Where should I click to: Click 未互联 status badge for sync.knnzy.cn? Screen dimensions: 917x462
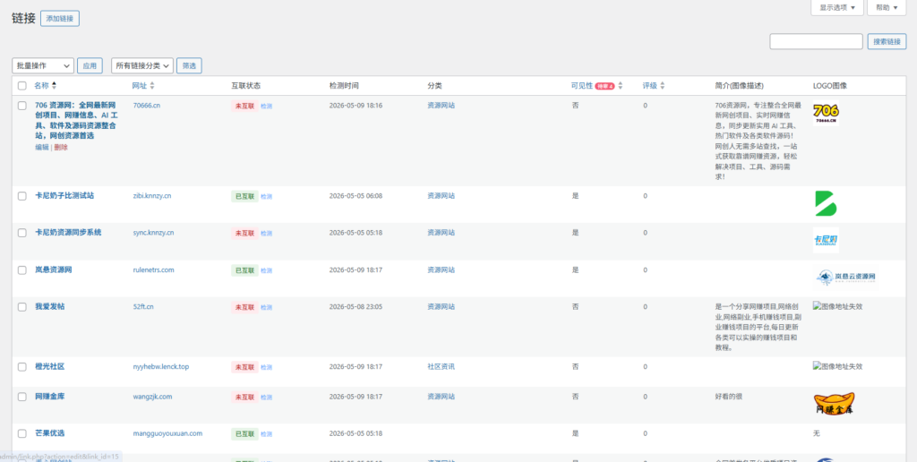pyautogui.click(x=244, y=233)
